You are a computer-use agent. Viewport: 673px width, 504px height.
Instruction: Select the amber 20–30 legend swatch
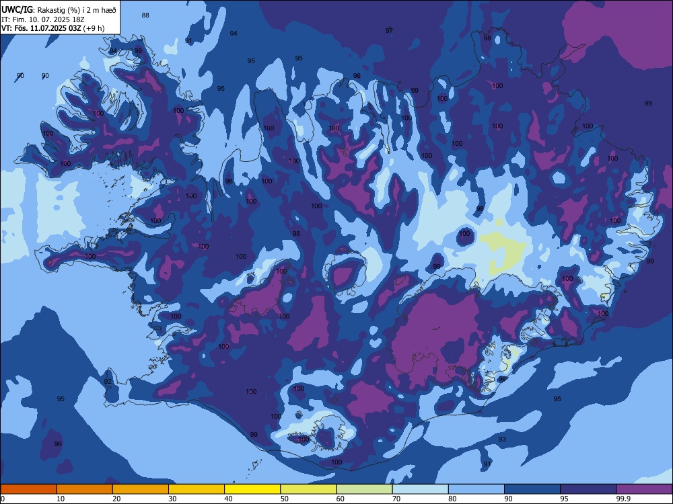click(141, 489)
